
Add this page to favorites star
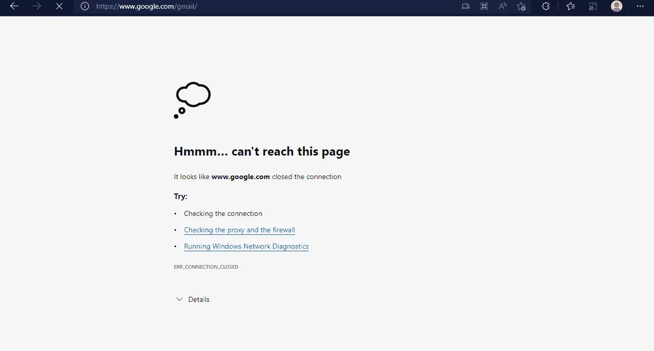[x=521, y=6]
